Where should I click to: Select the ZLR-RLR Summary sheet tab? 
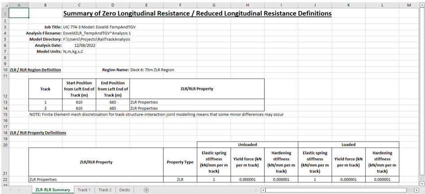click(x=52, y=190)
